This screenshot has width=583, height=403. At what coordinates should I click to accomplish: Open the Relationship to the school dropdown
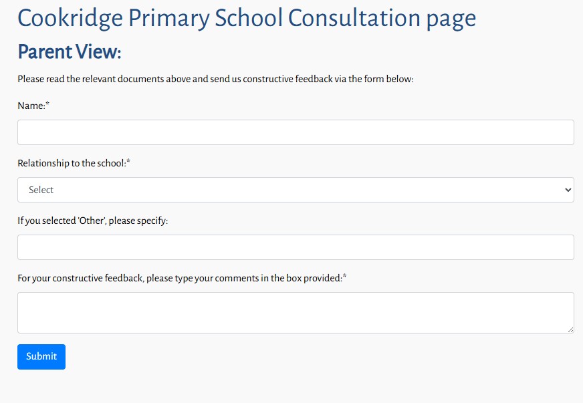[296, 190]
